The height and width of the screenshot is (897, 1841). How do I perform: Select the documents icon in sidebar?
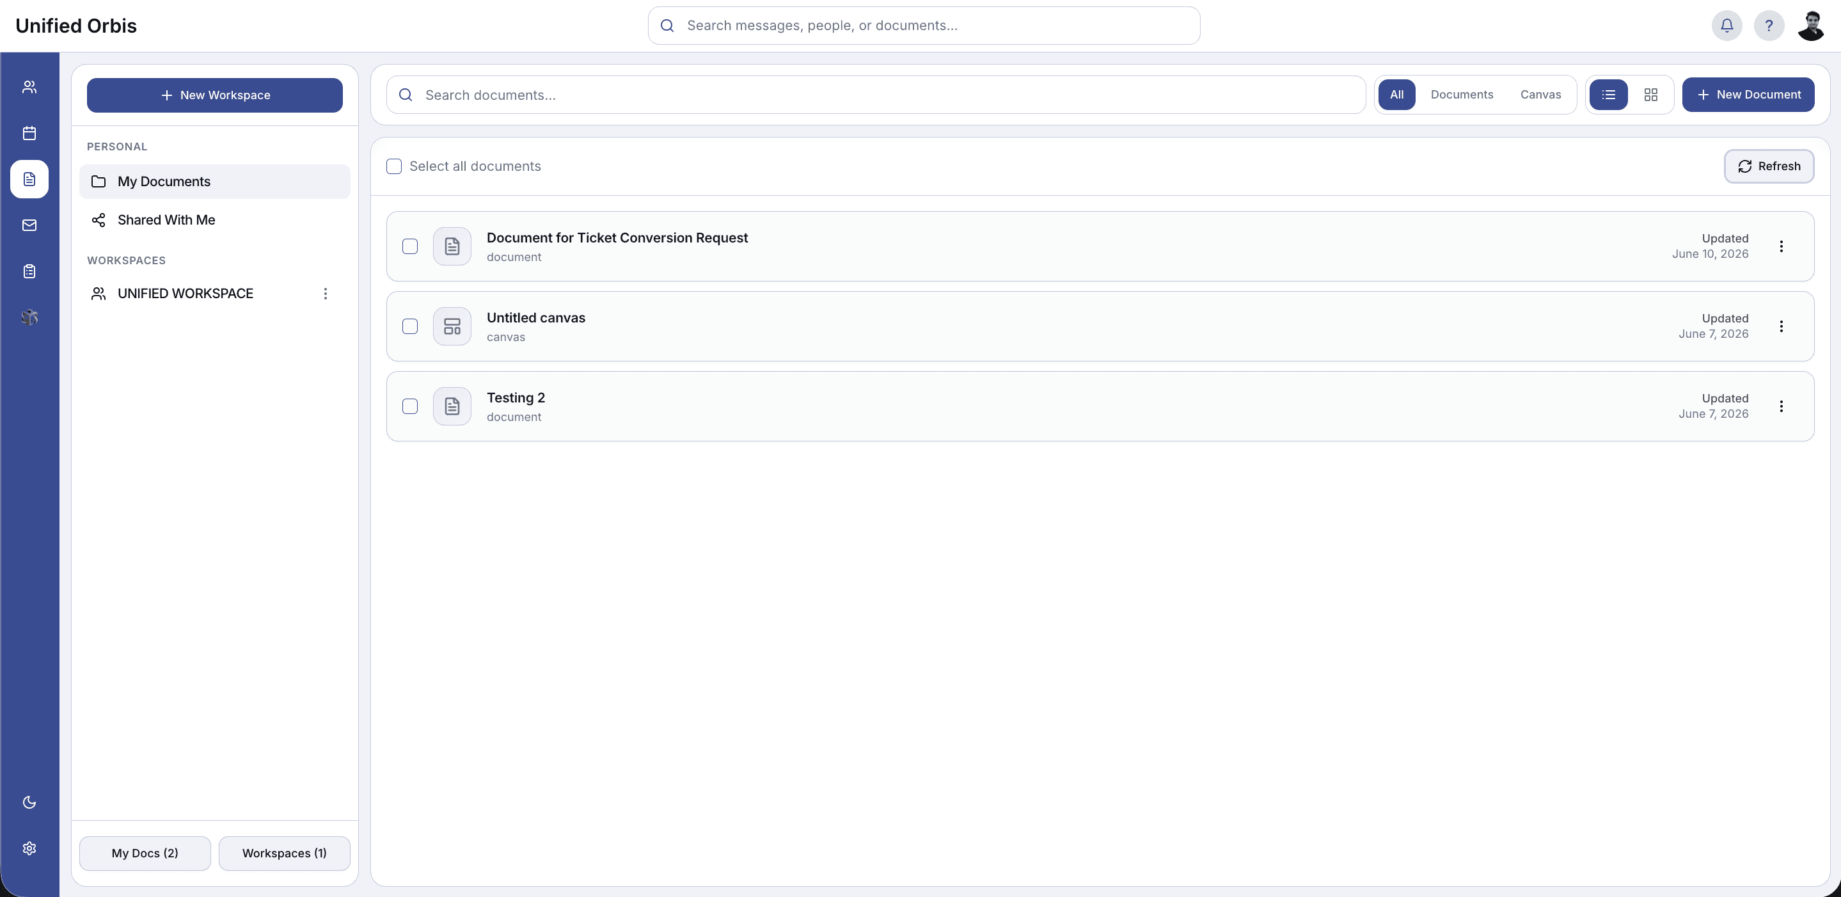click(x=29, y=179)
